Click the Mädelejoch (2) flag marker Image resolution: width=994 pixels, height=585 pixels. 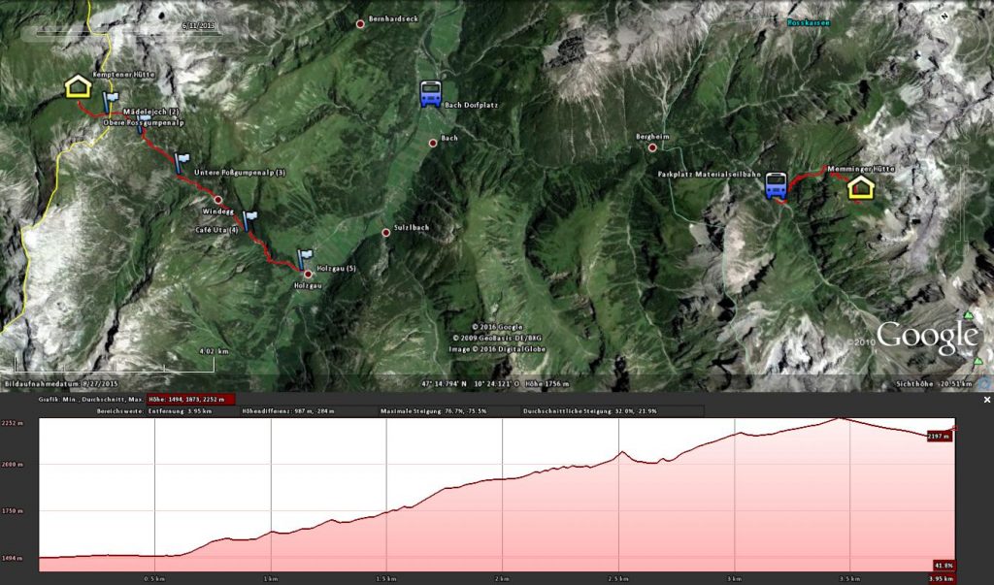point(111,102)
